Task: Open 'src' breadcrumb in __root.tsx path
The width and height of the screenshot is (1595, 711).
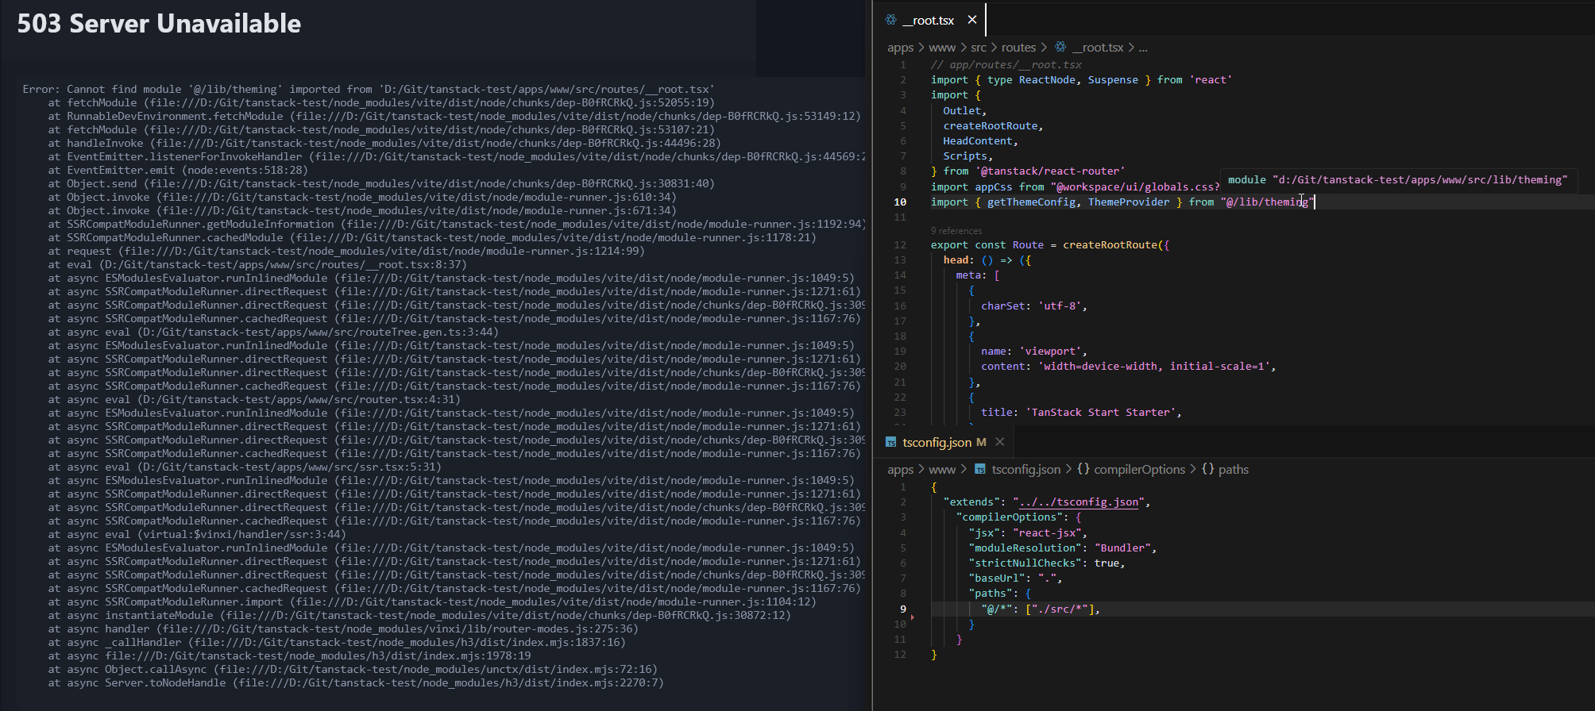Action: [x=979, y=48]
